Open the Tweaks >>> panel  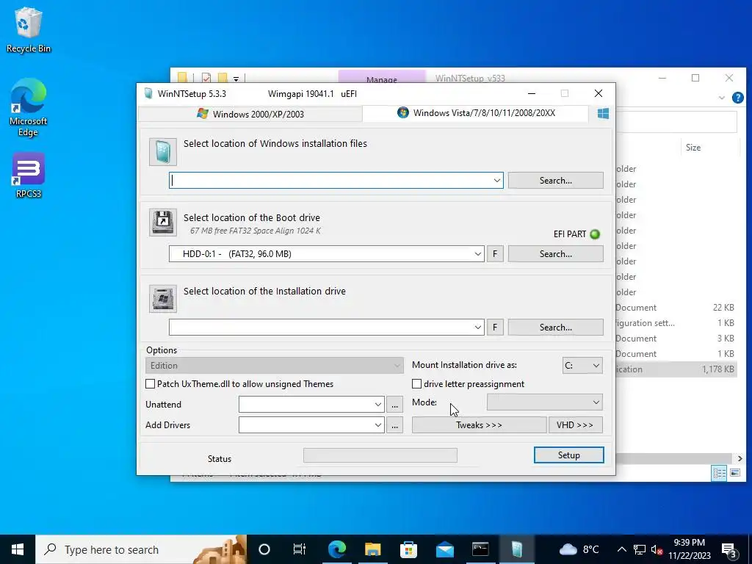tap(479, 425)
